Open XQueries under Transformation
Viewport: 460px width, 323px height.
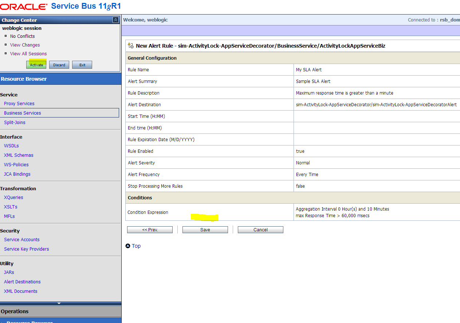[x=13, y=198]
